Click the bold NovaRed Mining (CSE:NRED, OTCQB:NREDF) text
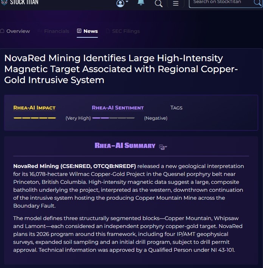Screen dimensions: 263x268 pyautogui.click(x=74, y=166)
